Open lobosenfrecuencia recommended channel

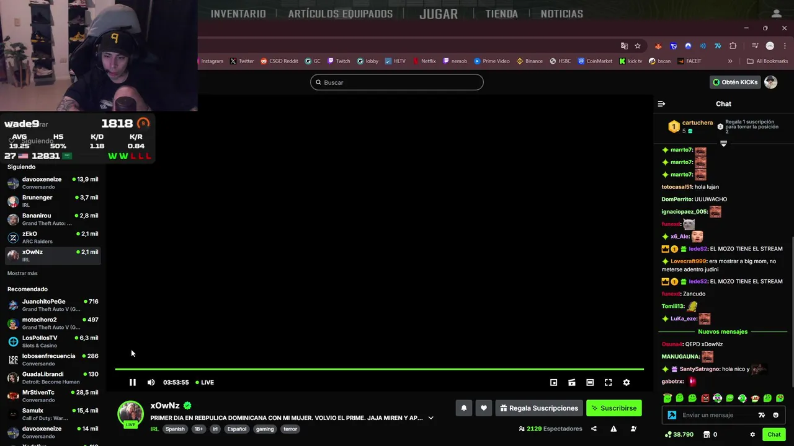53,359
